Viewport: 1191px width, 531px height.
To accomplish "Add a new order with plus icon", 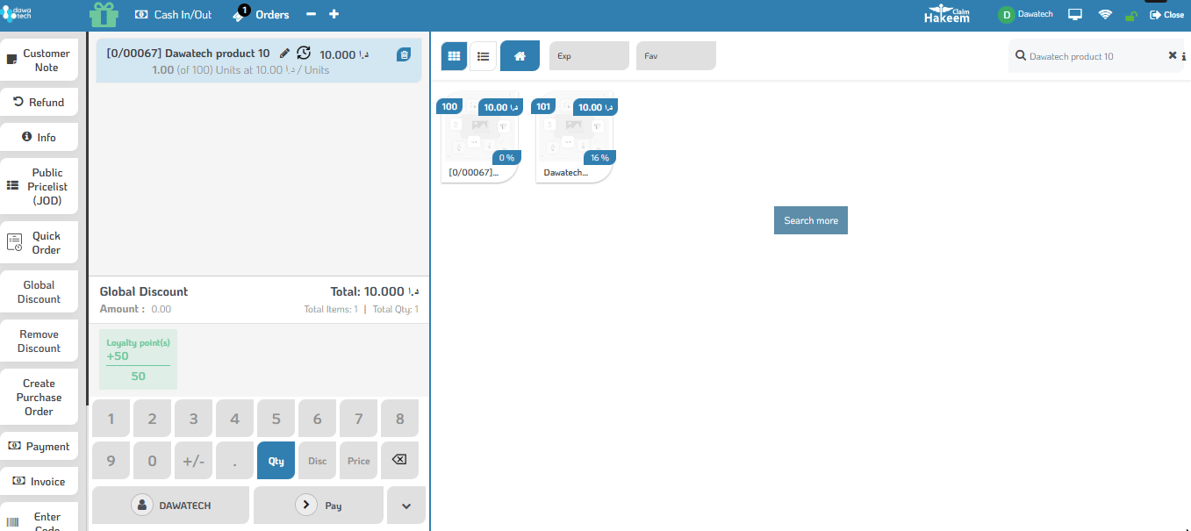I will 334,15.
